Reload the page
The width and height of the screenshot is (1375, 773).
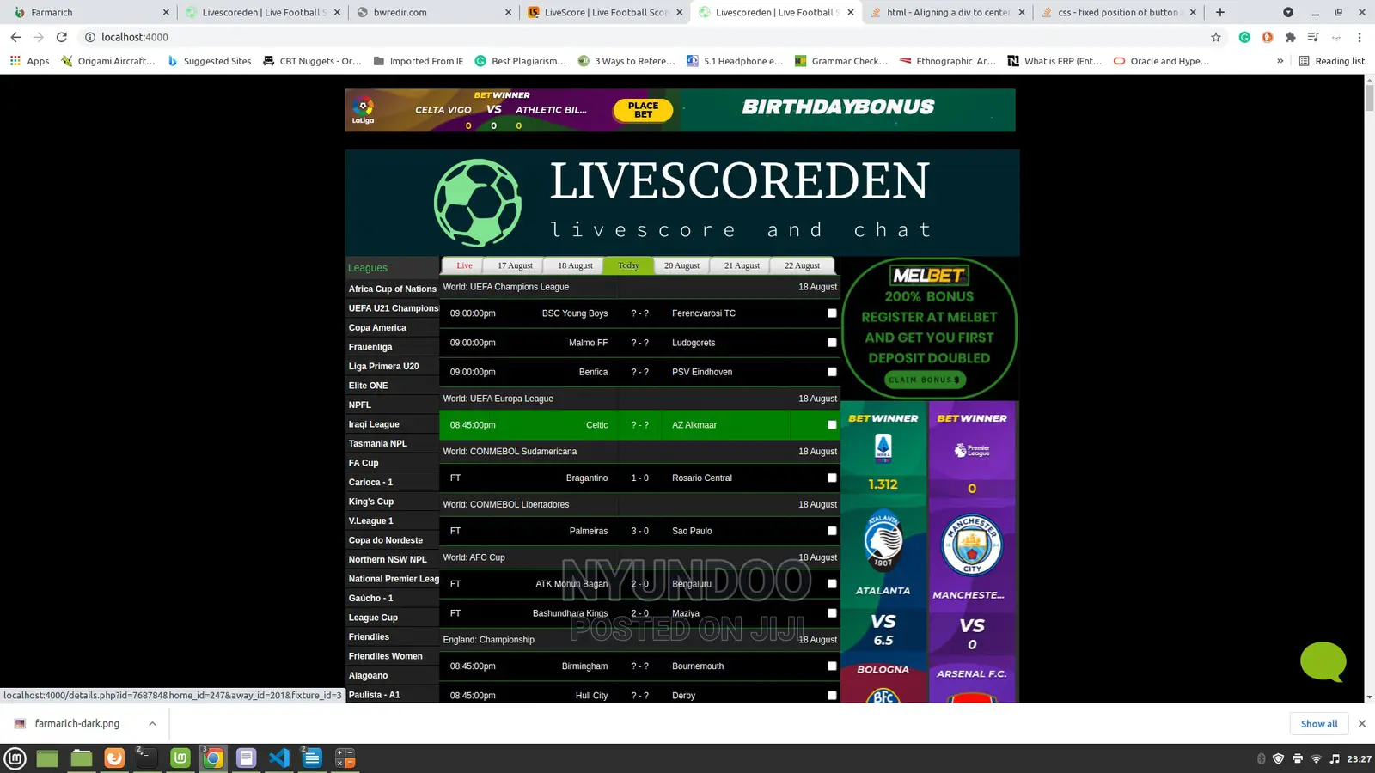coord(61,37)
